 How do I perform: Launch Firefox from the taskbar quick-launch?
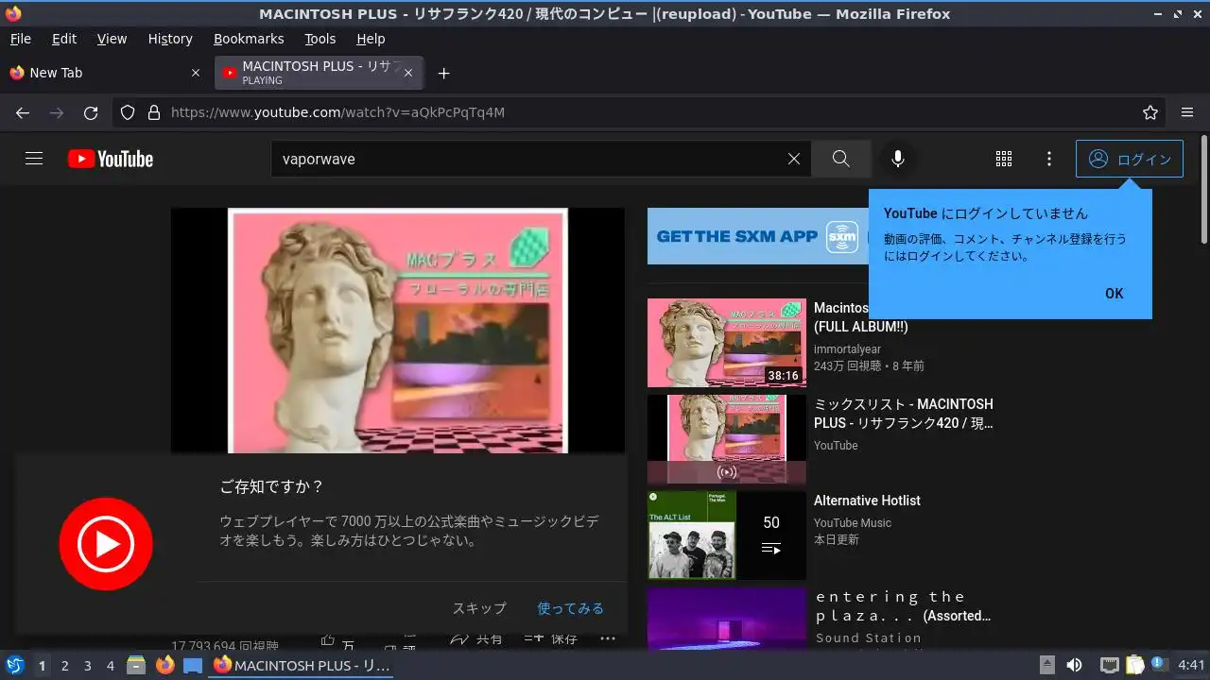(165, 666)
